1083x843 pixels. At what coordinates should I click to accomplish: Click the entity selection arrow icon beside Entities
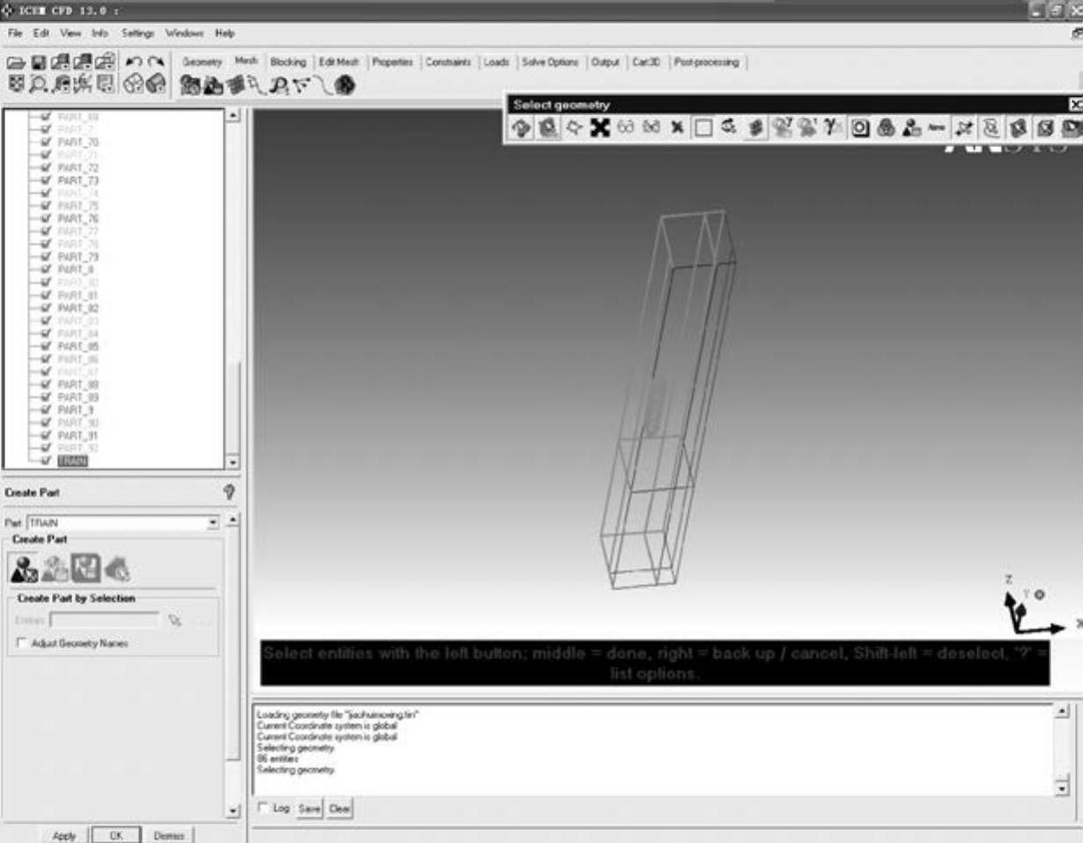click(175, 621)
